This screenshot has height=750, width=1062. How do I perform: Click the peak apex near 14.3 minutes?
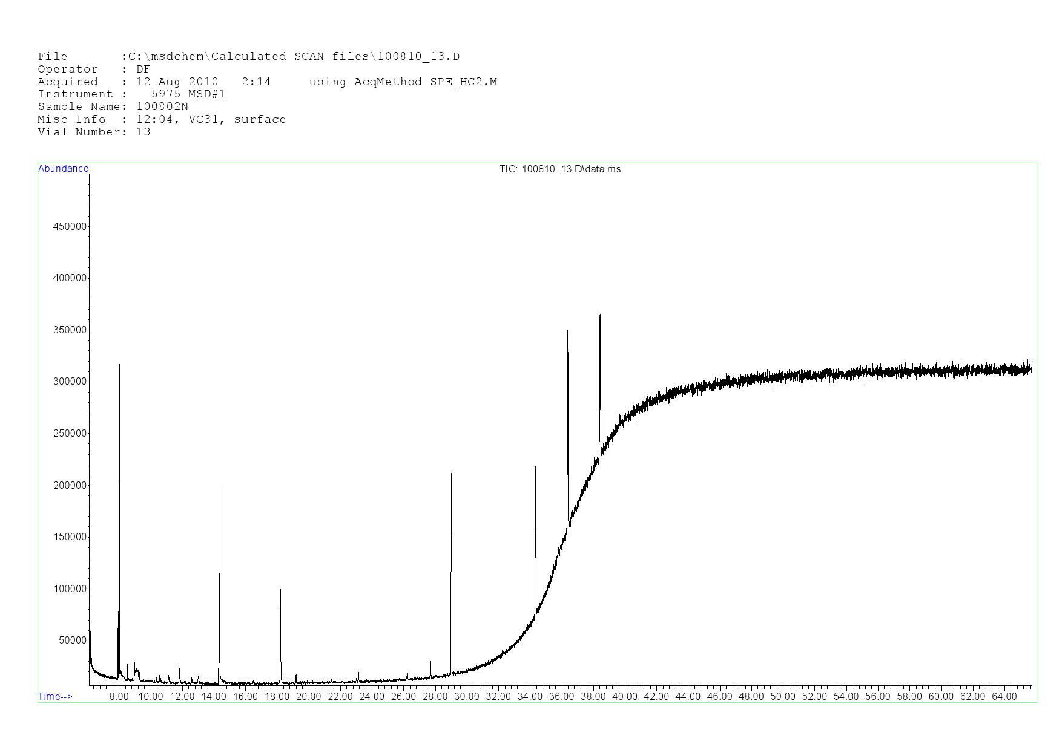point(219,485)
